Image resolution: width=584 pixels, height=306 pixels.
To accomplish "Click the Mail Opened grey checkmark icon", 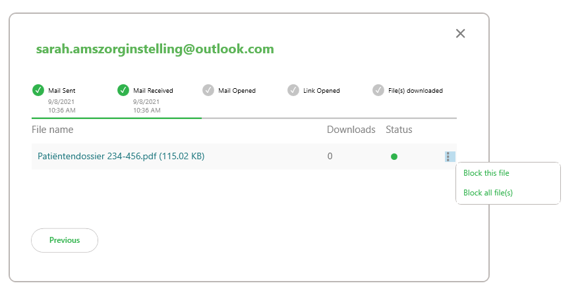I will pos(208,90).
